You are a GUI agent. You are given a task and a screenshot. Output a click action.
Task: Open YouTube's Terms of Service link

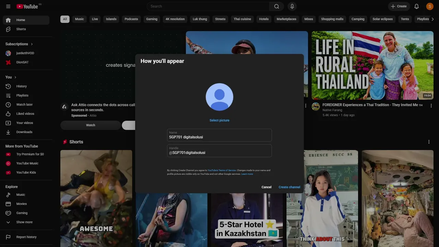(x=222, y=170)
